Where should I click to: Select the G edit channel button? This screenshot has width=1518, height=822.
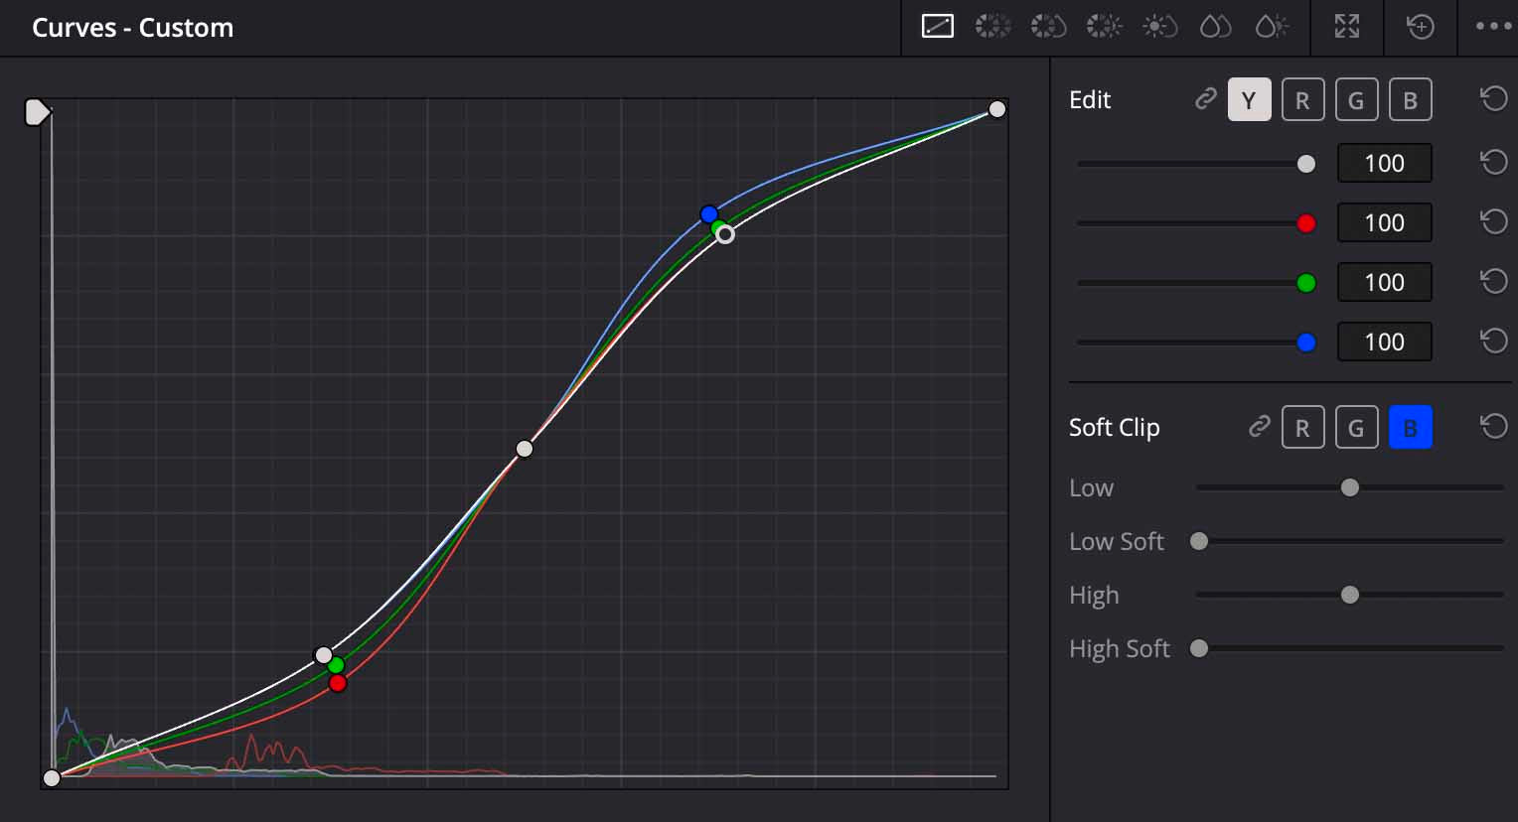[1356, 99]
